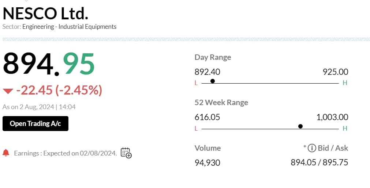Click the 52 Week Range heading label
The height and width of the screenshot is (188, 370).
coord(221,103)
